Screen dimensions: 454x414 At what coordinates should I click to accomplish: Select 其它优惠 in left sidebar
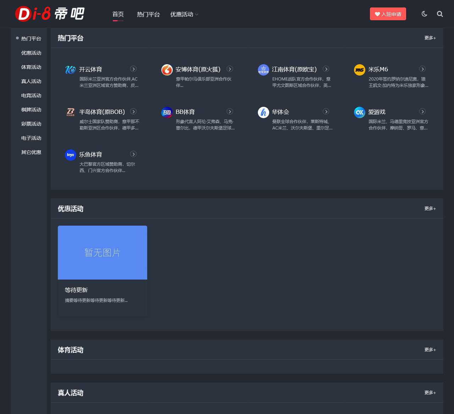coord(31,152)
